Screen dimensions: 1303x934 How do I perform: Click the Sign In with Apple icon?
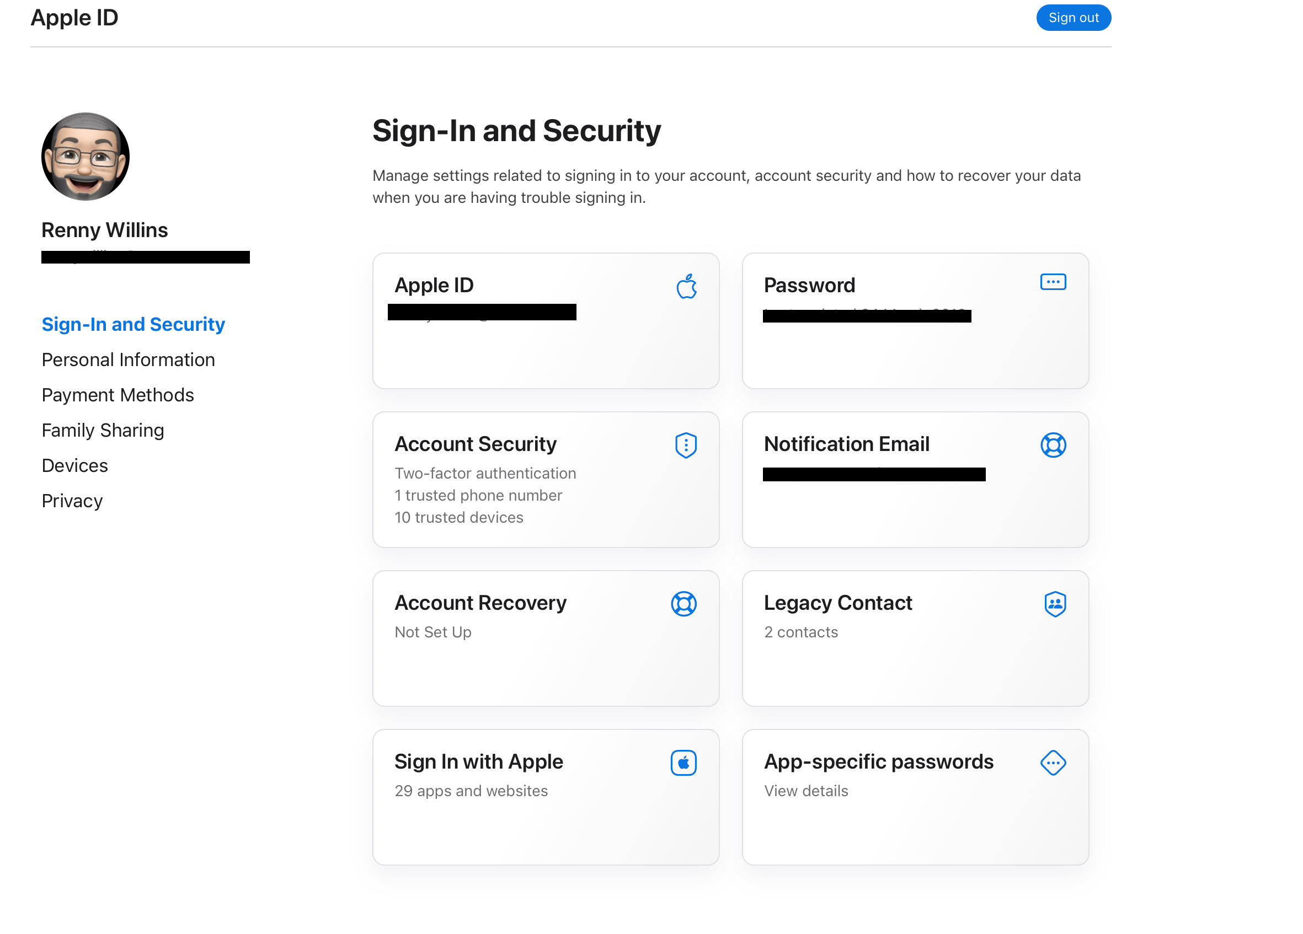(683, 762)
